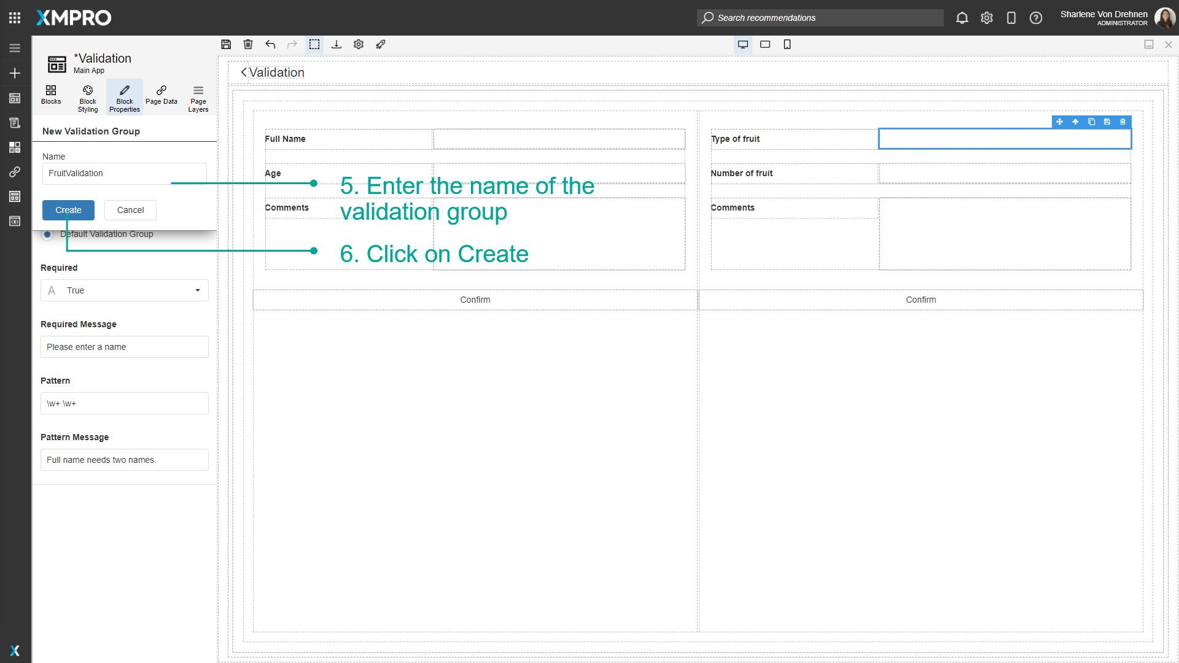1179x663 pixels.
Task: Open app settings via the gear toolbar icon
Action: click(359, 44)
